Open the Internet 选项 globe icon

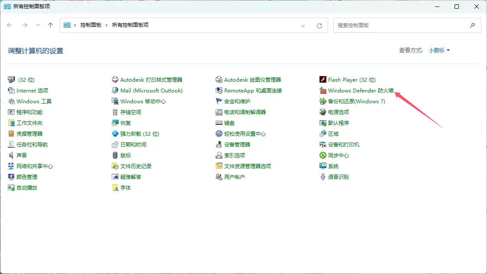[x=11, y=90]
